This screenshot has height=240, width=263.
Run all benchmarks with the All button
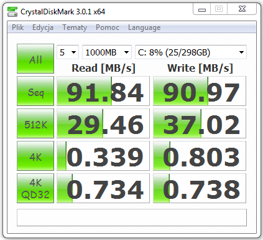pyautogui.click(x=35, y=59)
